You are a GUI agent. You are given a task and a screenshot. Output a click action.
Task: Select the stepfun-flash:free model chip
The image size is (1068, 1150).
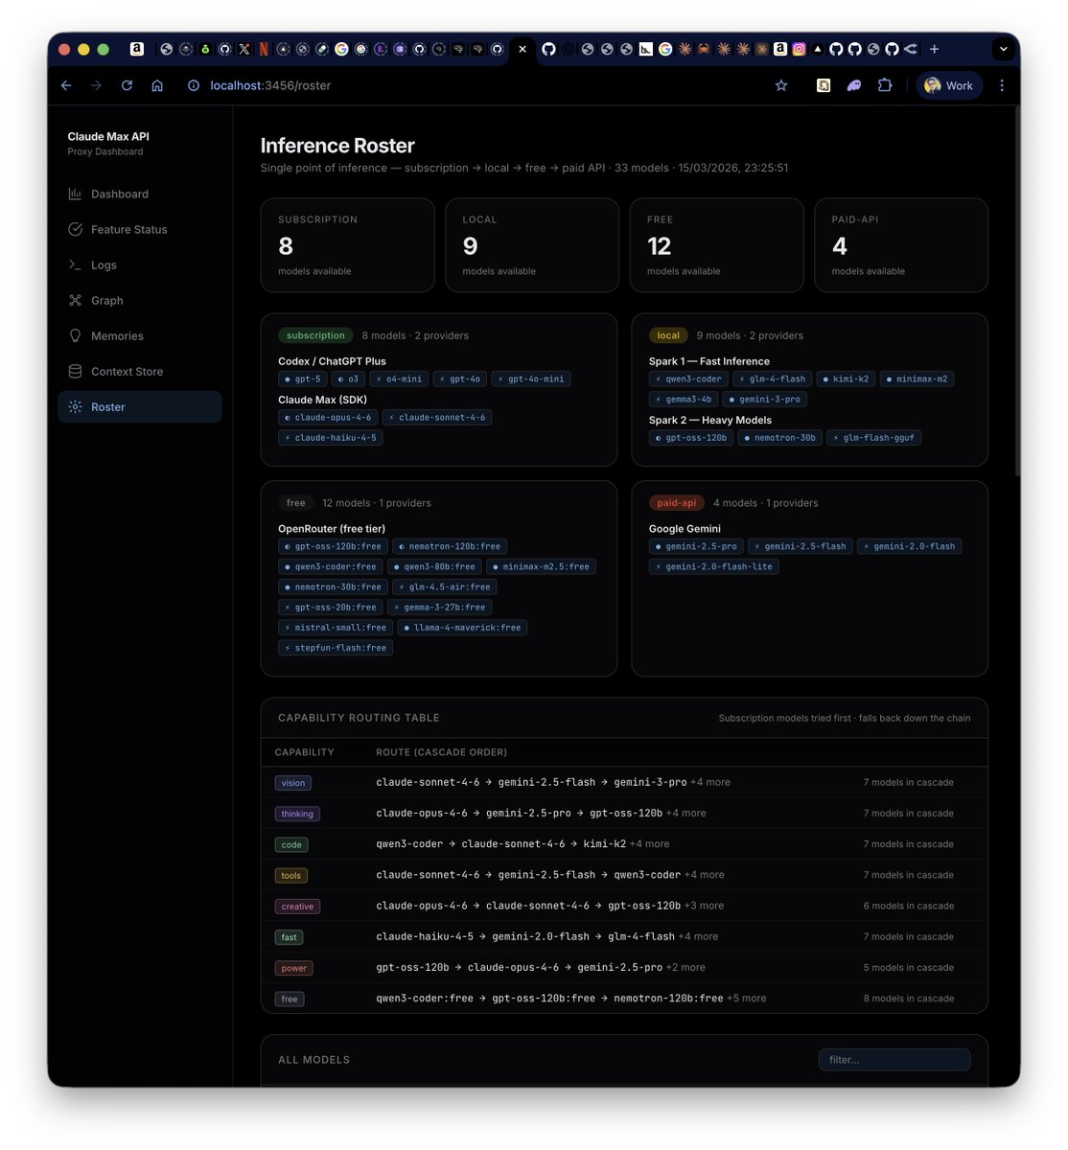click(x=336, y=648)
